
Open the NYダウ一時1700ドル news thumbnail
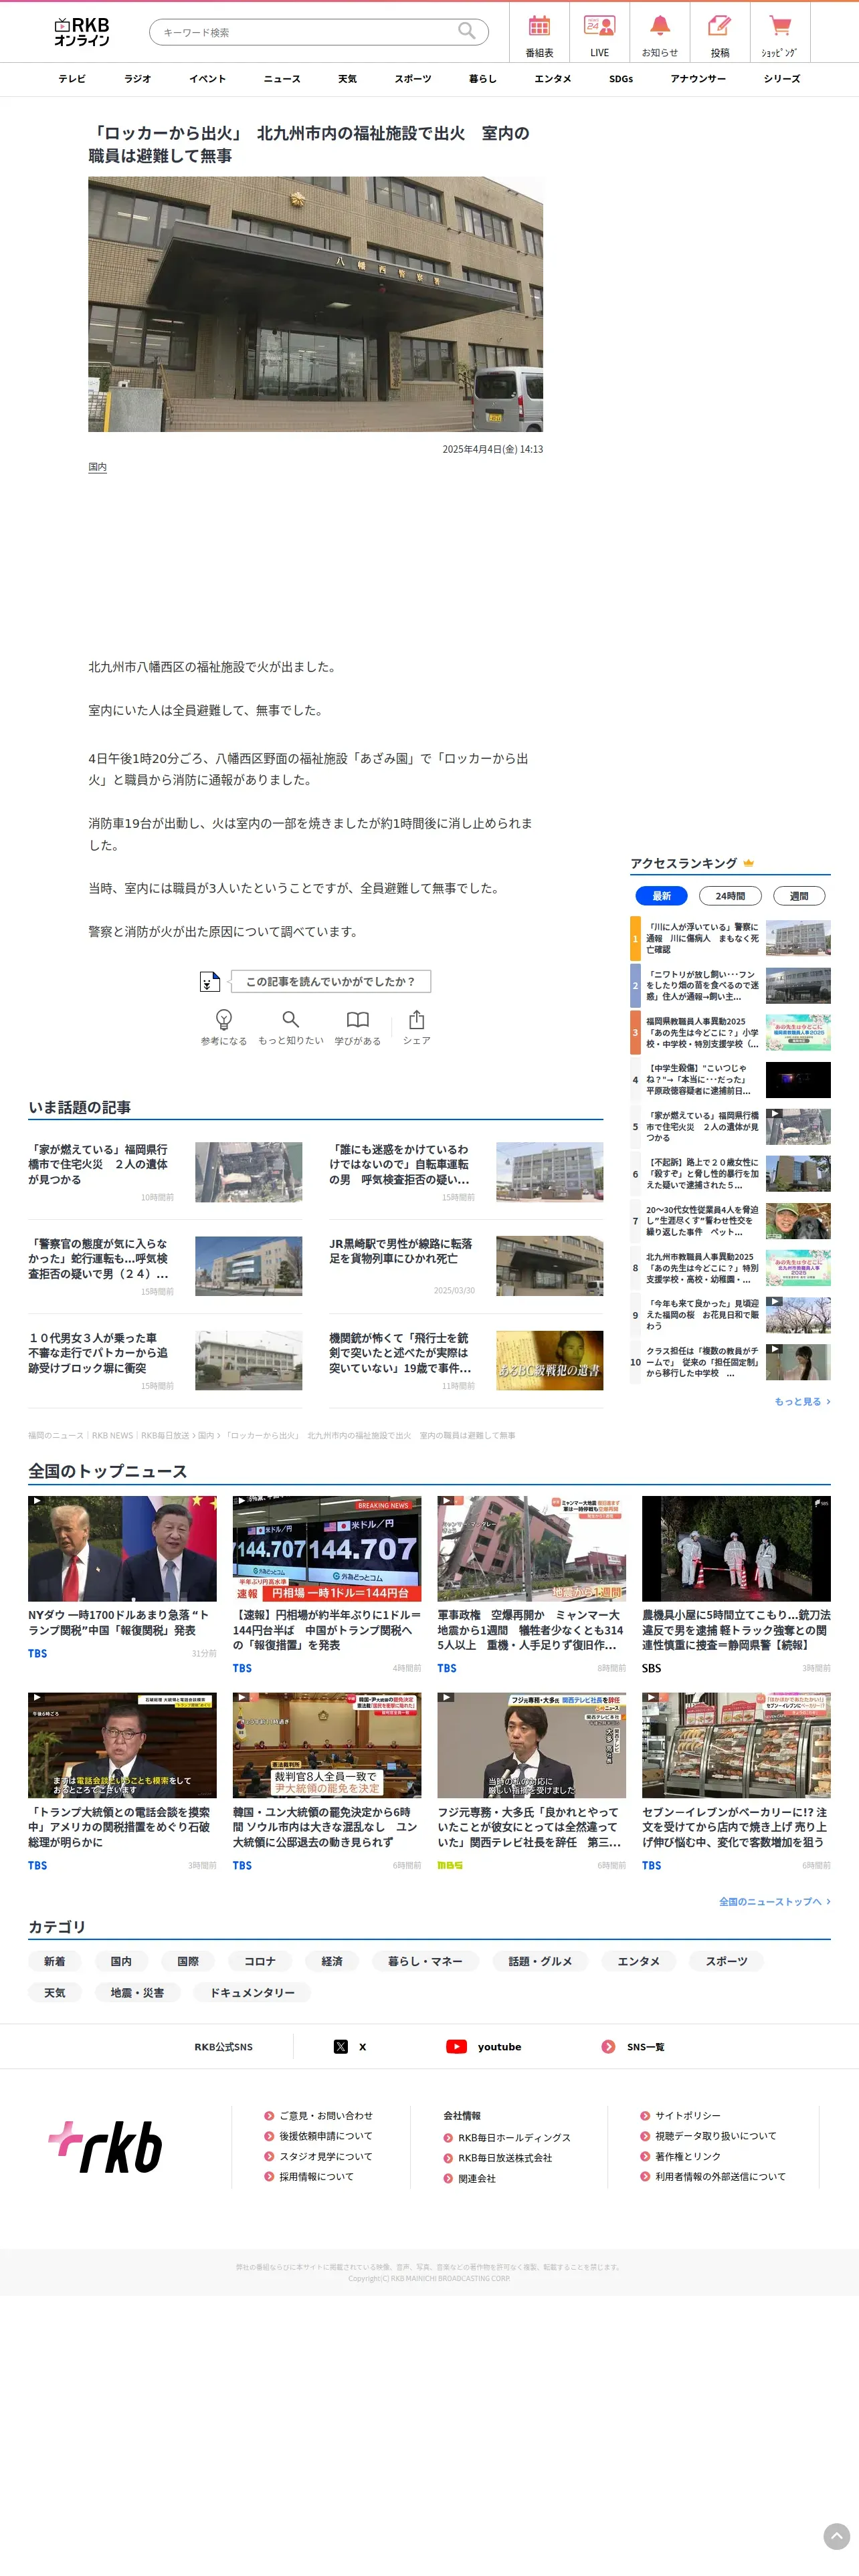tap(122, 1548)
